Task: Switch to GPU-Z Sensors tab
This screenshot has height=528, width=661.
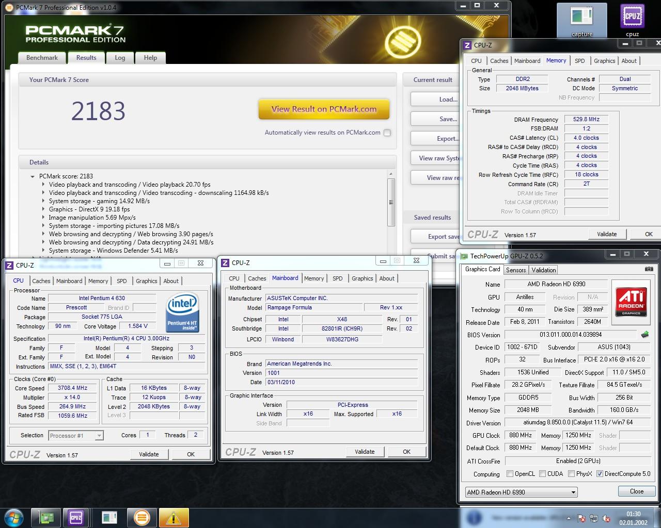Action: (x=516, y=270)
